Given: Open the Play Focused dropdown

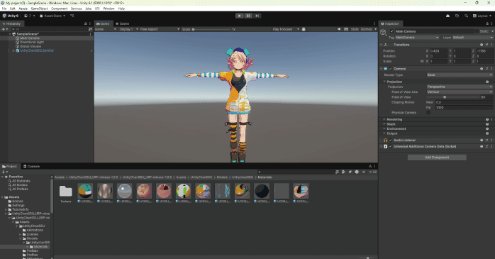Looking at the screenshot, I should (x=286, y=29).
